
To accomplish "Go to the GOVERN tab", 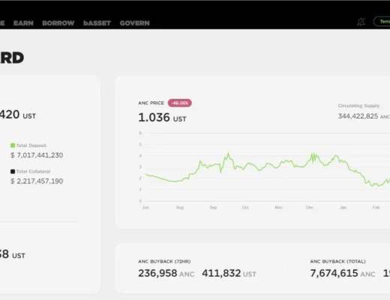I will 135,23.
